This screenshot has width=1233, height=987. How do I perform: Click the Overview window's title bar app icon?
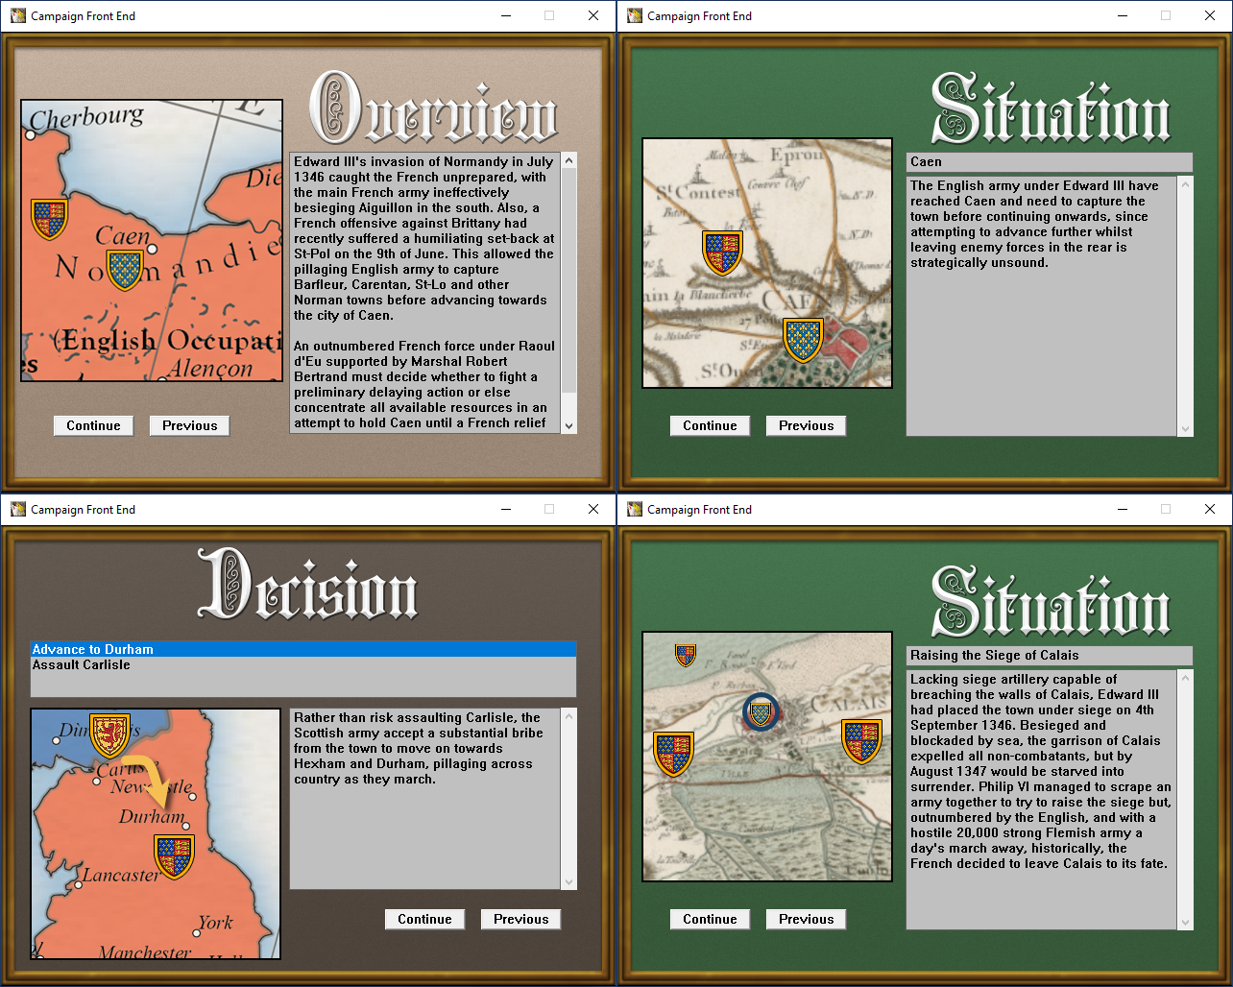[x=18, y=15]
